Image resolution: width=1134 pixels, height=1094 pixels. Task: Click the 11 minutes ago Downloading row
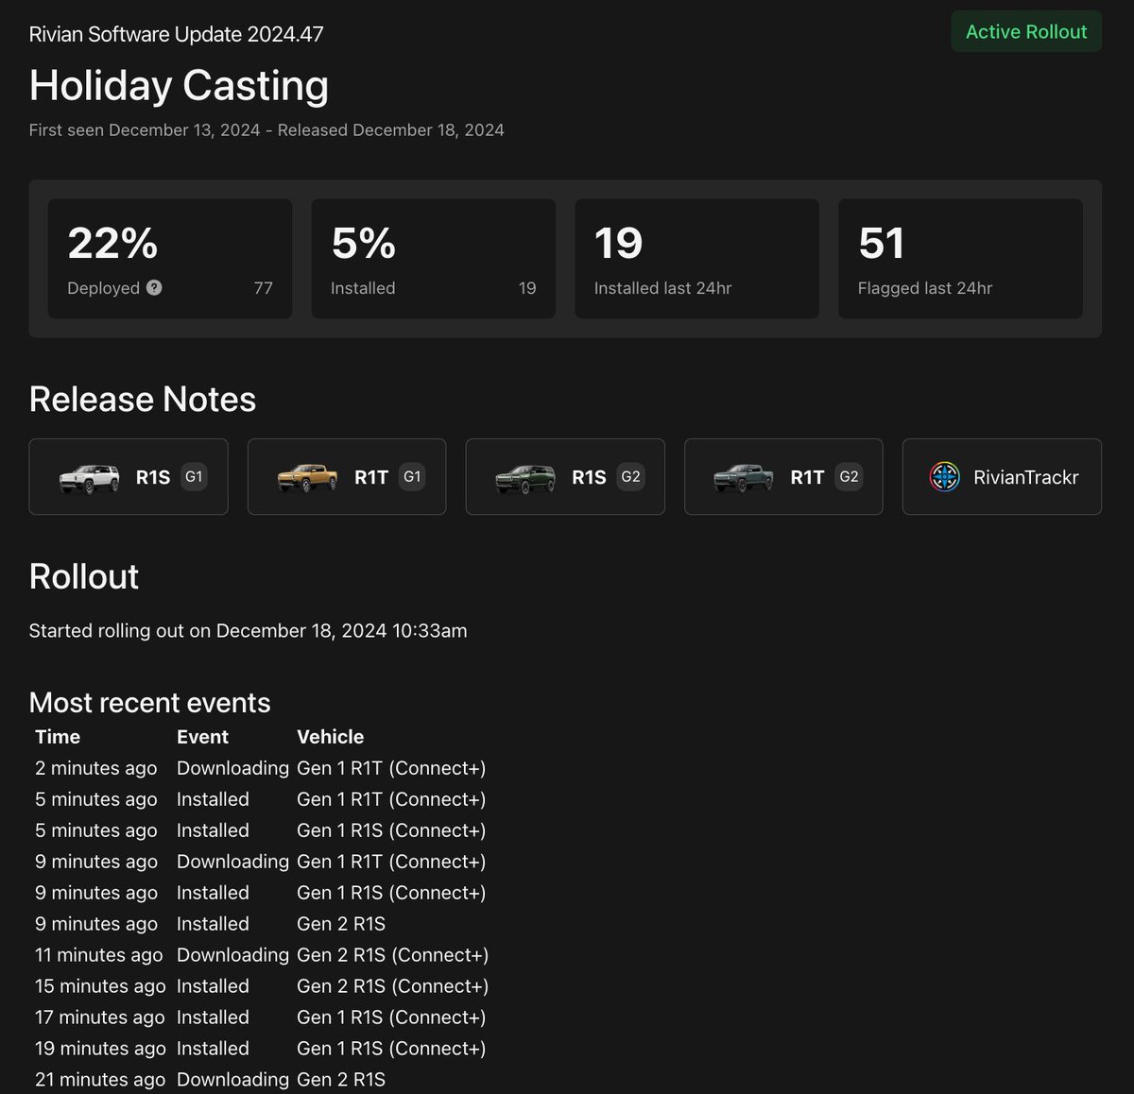pos(262,955)
